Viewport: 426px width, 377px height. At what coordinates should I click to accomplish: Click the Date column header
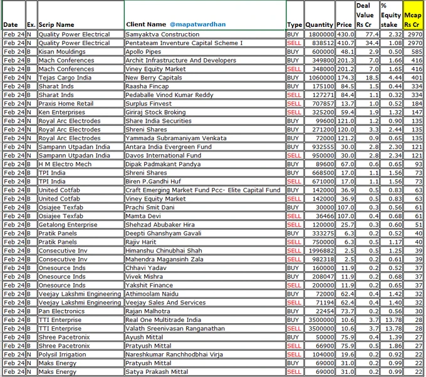pyautogui.click(x=14, y=15)
